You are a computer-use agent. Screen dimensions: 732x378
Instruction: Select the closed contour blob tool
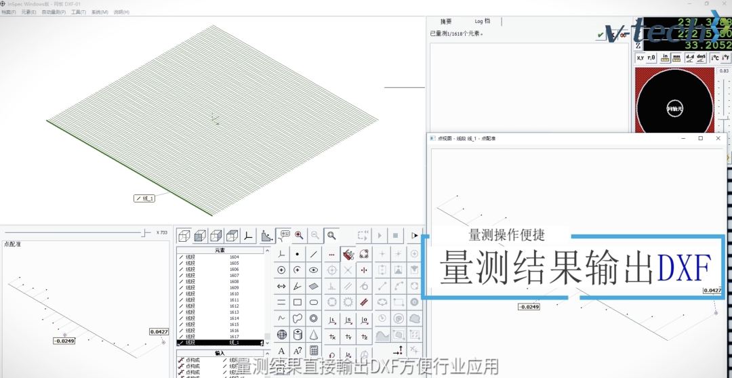point(298,318)
